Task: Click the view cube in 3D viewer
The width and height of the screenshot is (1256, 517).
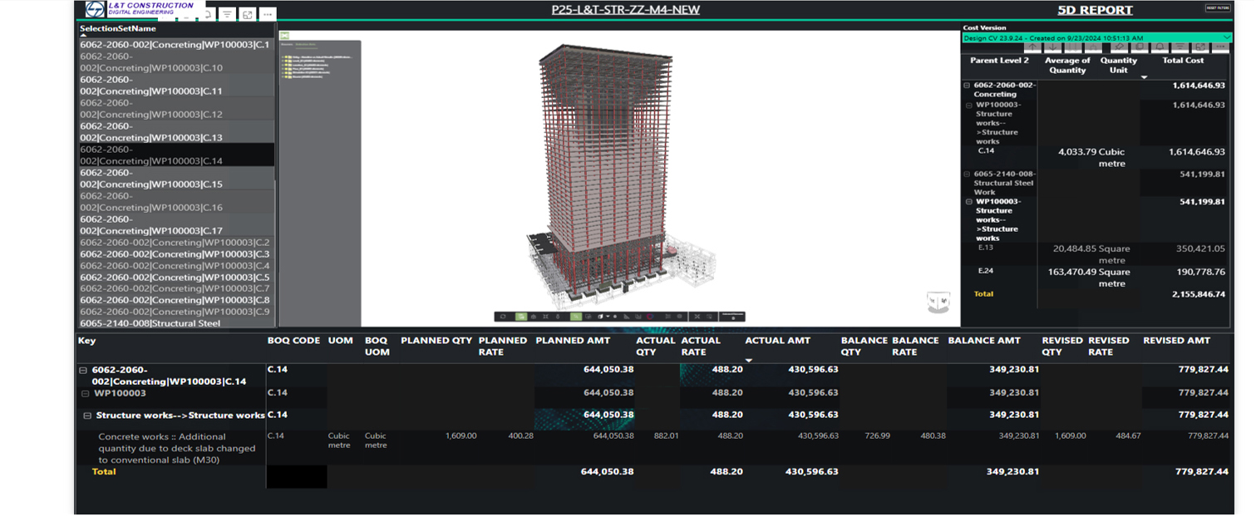Action: click(x=938, y=303)
